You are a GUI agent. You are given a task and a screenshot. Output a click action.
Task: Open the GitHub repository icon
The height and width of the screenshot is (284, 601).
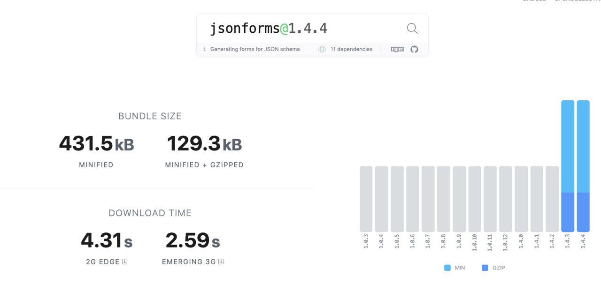point(414,49)
